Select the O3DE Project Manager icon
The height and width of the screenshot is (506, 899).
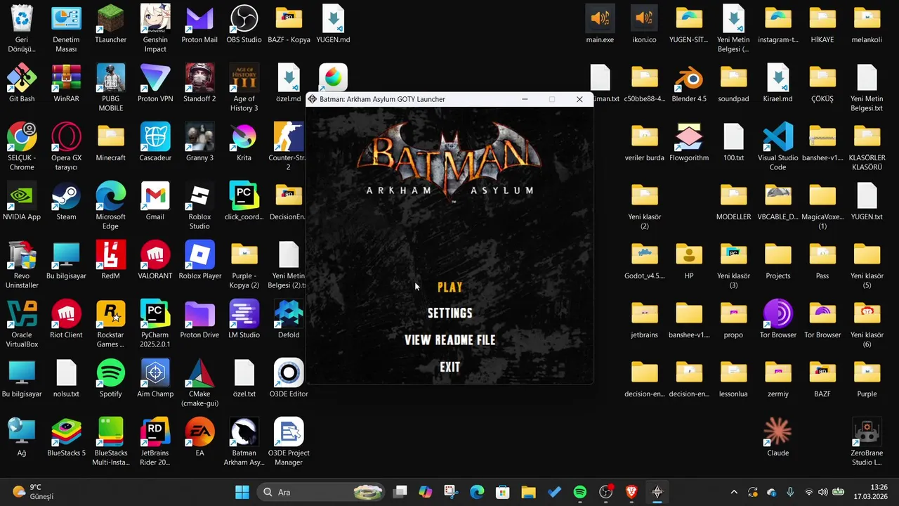289,441
